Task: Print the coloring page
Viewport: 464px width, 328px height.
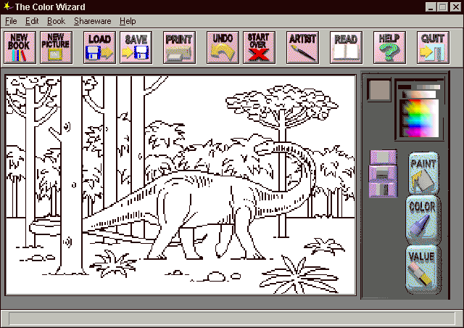Action: pyautogui.click(x=179, y=47)
